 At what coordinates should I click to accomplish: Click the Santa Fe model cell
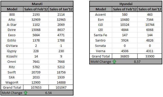(101, 35)
